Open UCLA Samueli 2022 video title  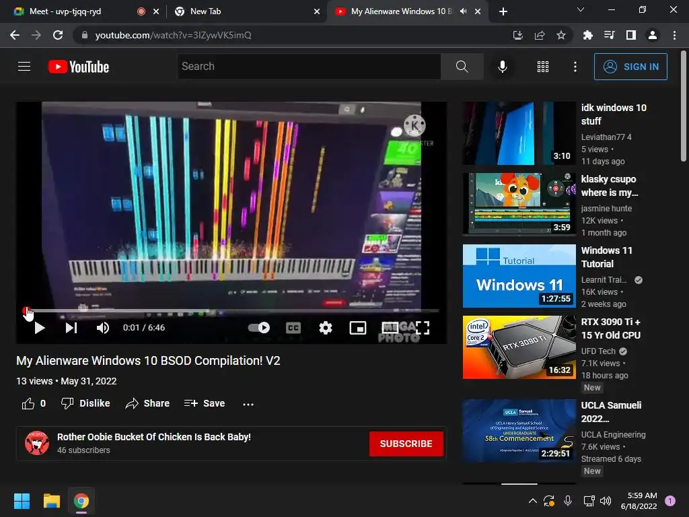point(611,412)
